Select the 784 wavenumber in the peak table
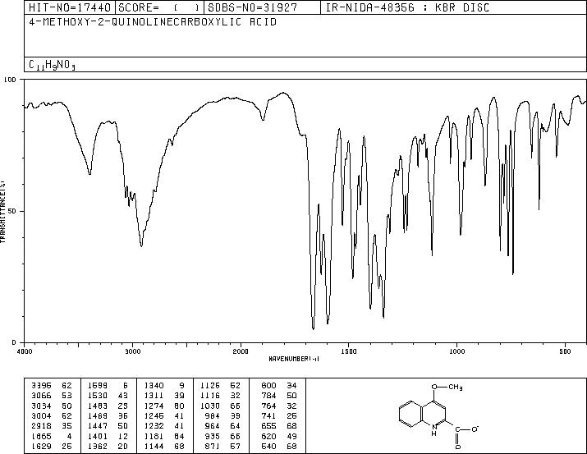 268,396
